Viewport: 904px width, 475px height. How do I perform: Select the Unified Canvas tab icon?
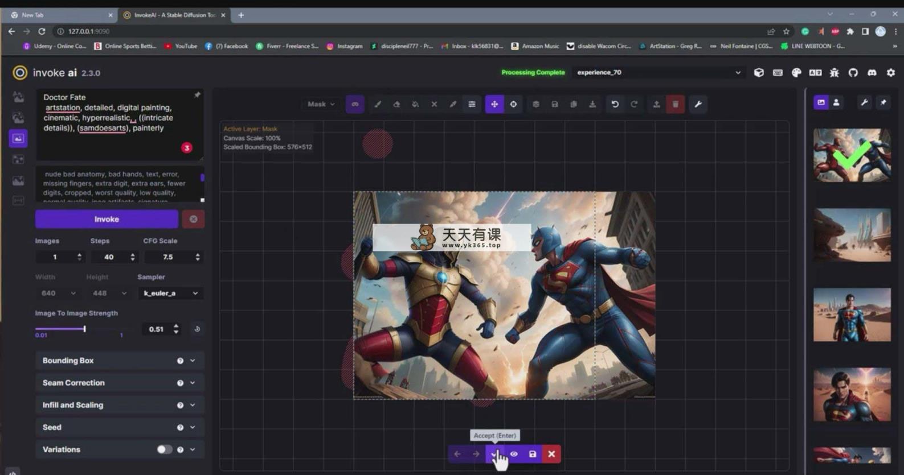click(x=18, y=139)
